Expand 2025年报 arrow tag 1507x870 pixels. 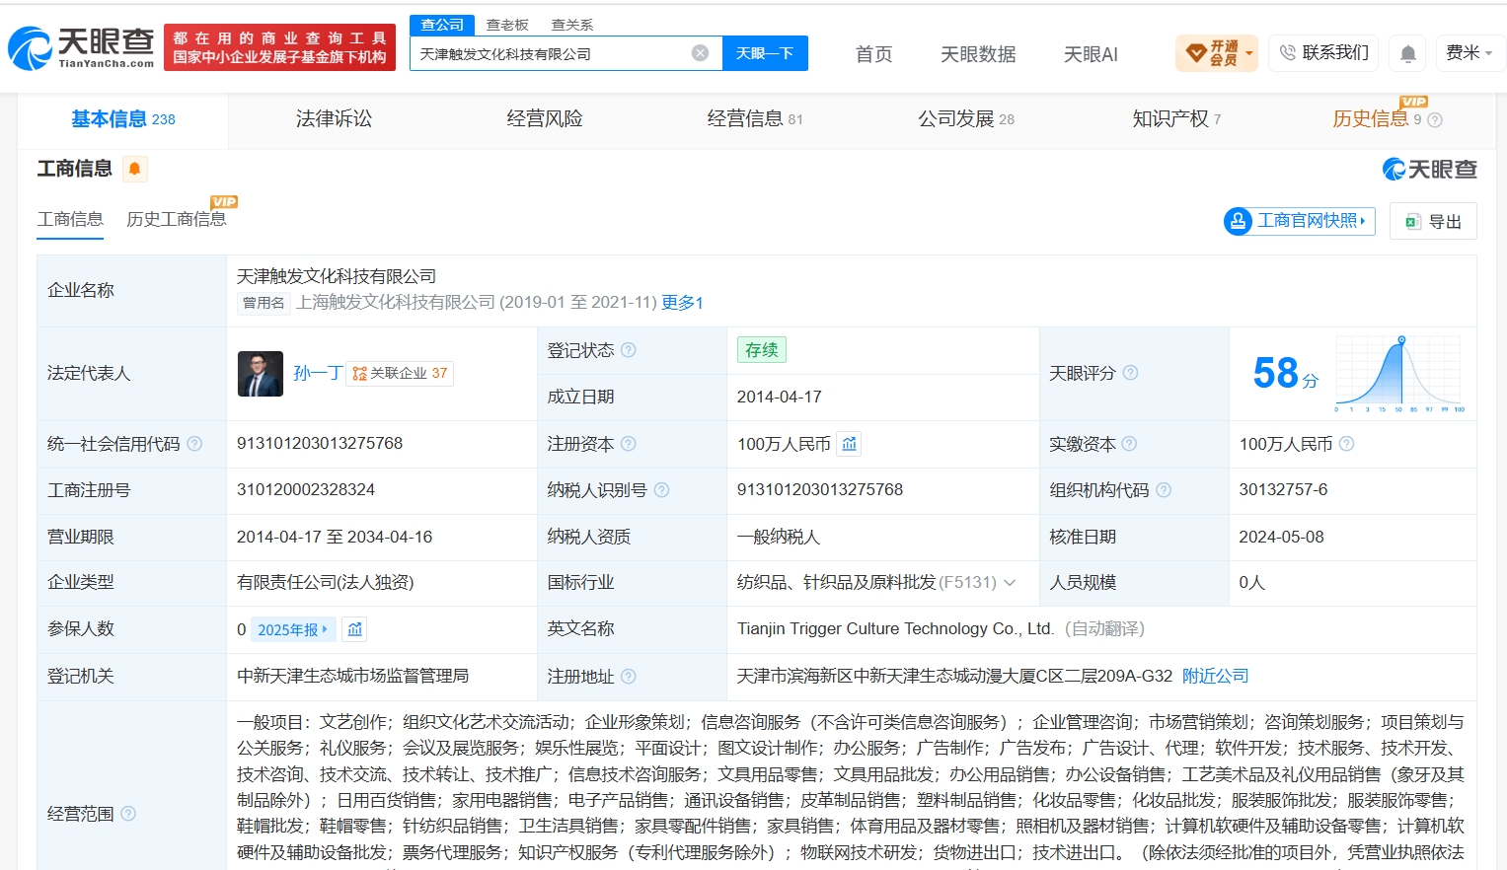click(x=294, y=629)
